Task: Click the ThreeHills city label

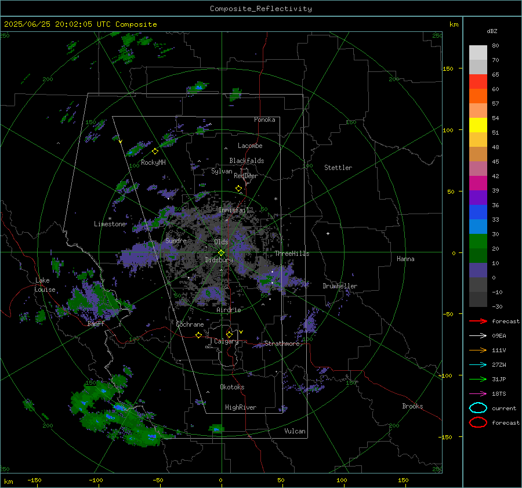Action: coord(292,254)
